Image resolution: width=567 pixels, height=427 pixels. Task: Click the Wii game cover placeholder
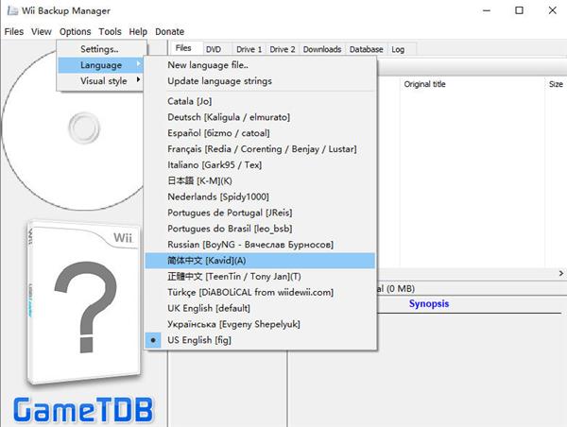tap(84, 303)
